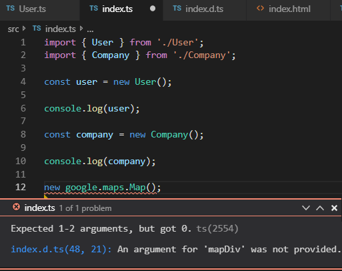Click the src breadcrumb folder

tap(13, 29)
